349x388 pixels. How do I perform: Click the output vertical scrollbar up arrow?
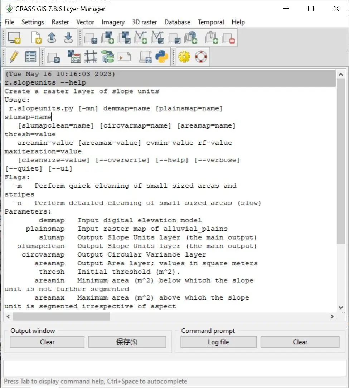341,74
